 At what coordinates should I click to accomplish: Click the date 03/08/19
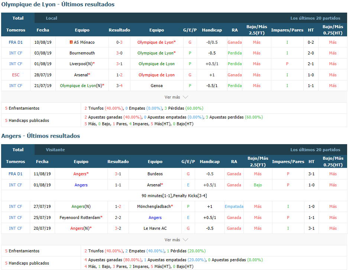point(43,53)
